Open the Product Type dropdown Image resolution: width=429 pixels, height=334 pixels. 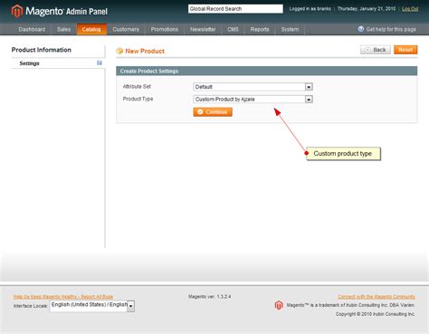[253, 100]
